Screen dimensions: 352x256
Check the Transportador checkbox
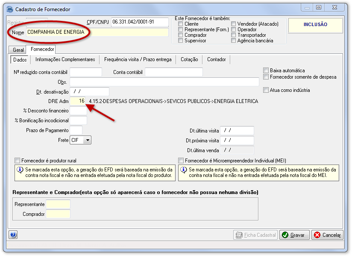point(234,35)
